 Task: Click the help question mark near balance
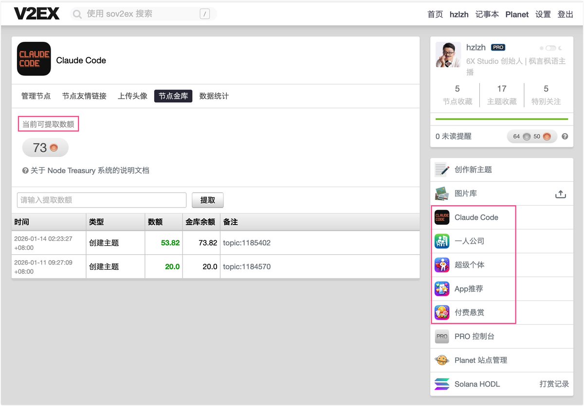tap(565, 137)
